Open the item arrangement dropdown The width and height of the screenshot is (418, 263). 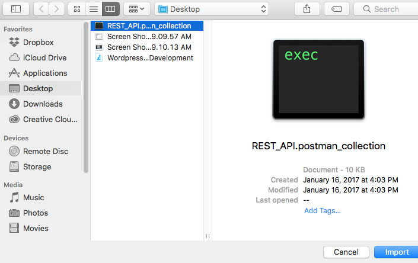[x=137, y=9]
